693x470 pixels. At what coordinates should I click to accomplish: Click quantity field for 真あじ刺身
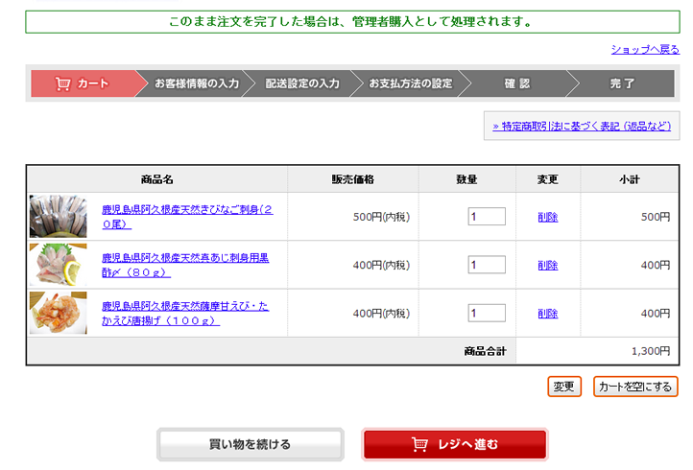point(487,265)
